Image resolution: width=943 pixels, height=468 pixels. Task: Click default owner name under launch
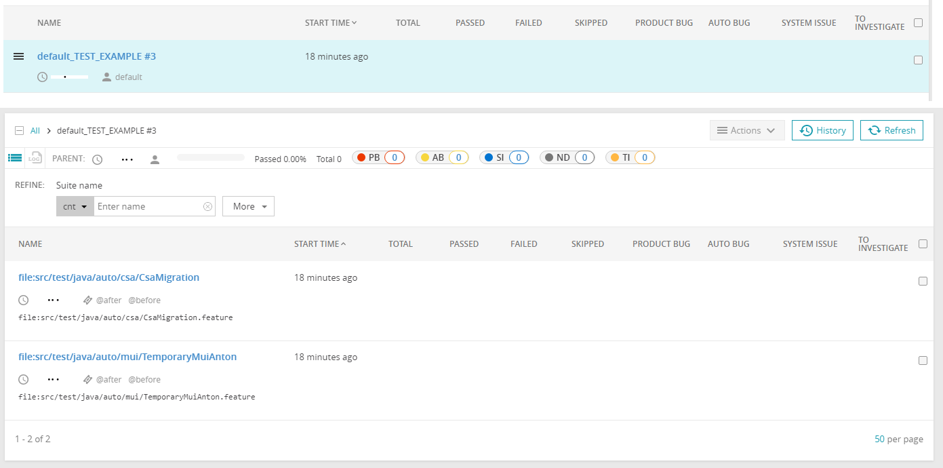(129, 77)
